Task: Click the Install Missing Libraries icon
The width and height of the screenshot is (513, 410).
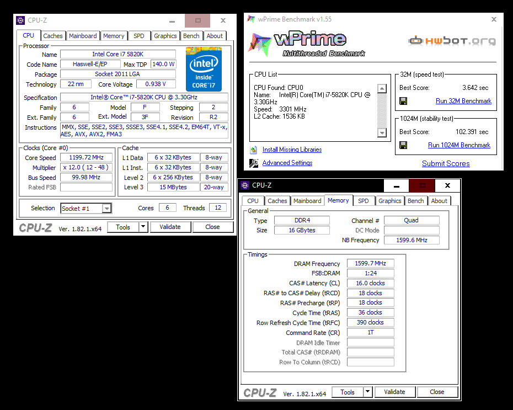Action: click(254, 150)
